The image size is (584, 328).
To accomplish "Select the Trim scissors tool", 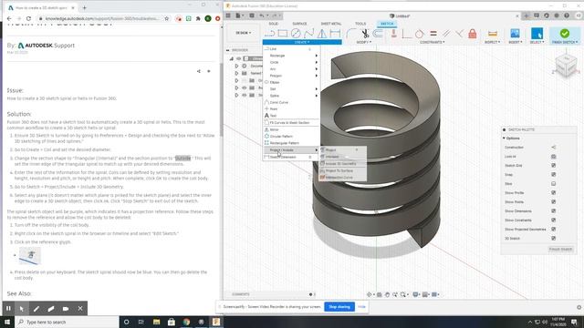I will point(365,34).
